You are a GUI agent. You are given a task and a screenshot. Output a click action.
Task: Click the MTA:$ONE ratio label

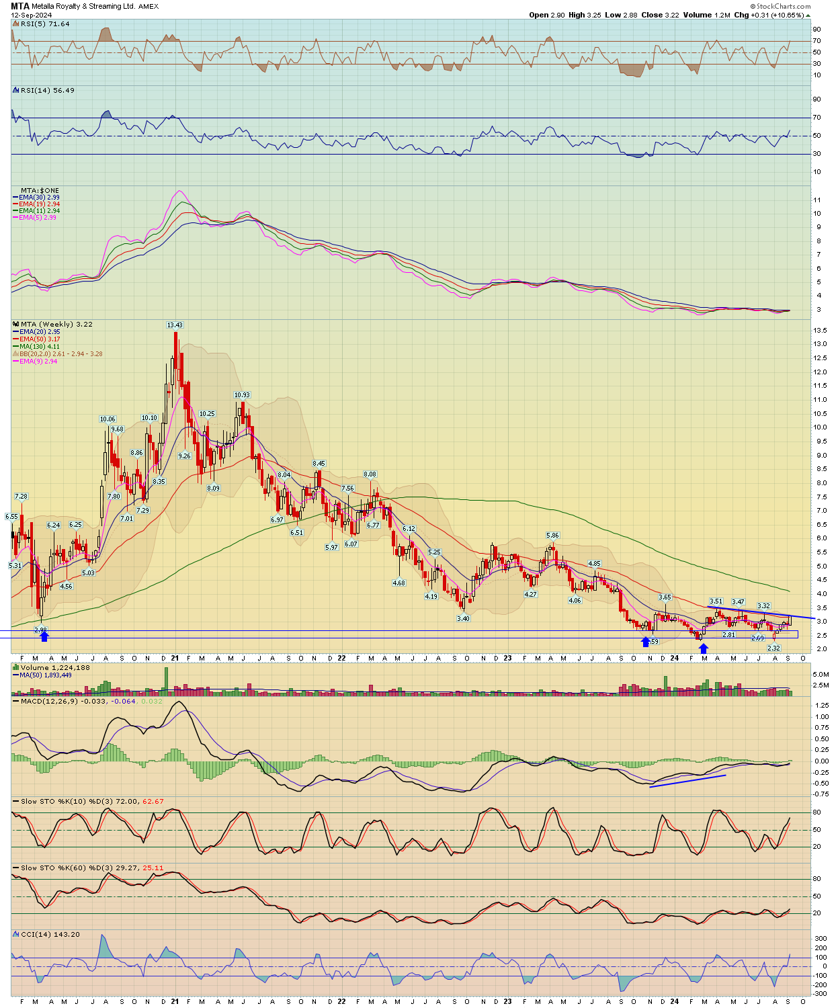[x=40, y=190]
